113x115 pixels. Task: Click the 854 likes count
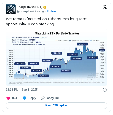pos(14,98)
